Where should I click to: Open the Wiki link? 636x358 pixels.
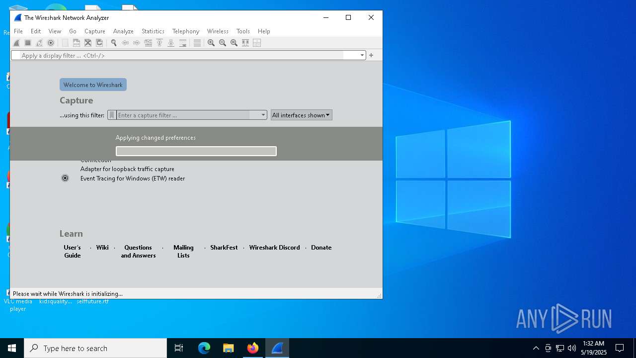(x=102, y=247)
